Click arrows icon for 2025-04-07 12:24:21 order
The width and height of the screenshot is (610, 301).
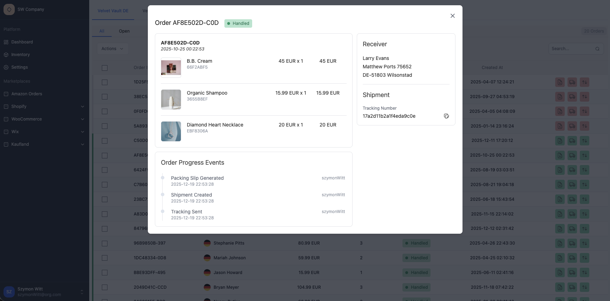(584, 82)
